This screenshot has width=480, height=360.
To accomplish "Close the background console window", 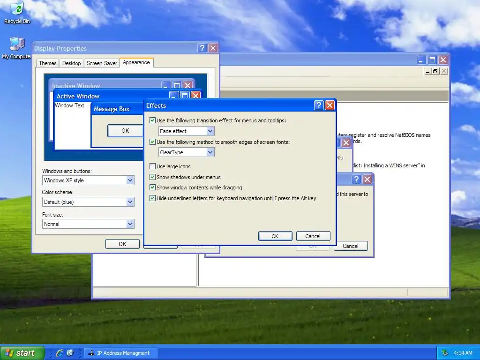I will click(443, 60).
